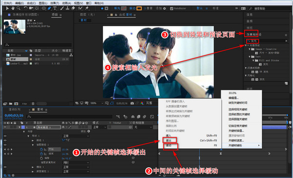Hide shape layer 1 with its eye icon

pos(5,127)
